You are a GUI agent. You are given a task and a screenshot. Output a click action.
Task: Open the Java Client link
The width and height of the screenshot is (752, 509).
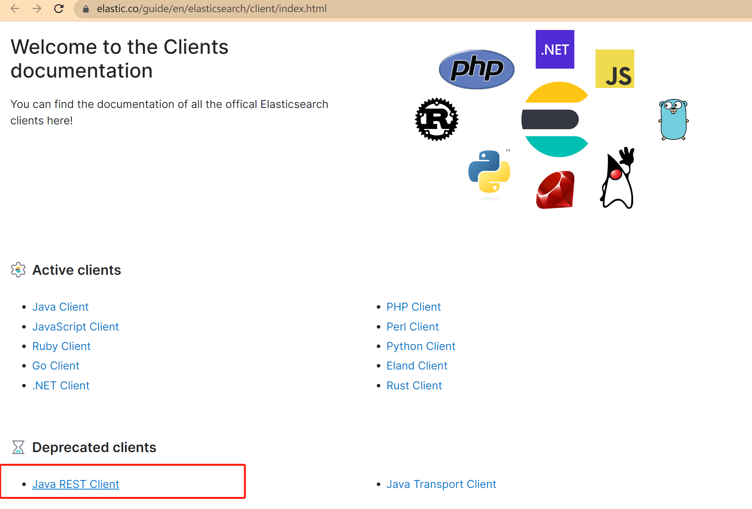pyautogui.click(x=60, y=307)
